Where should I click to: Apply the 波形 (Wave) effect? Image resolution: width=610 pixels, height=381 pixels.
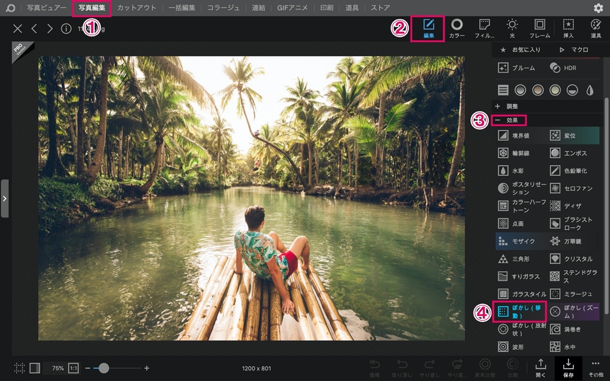511,347
